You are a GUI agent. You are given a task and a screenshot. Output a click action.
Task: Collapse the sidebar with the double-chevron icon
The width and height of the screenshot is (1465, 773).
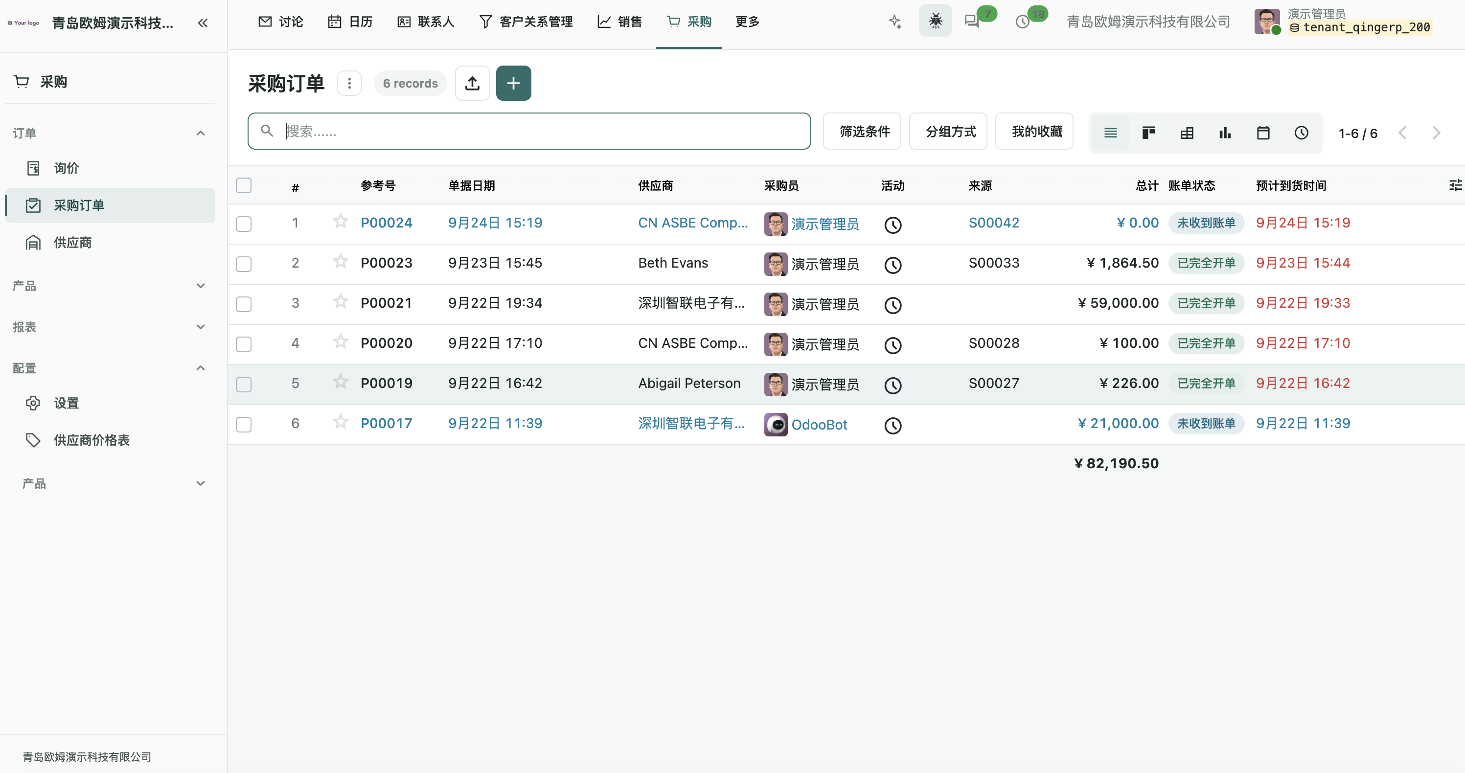click(203, 23)
